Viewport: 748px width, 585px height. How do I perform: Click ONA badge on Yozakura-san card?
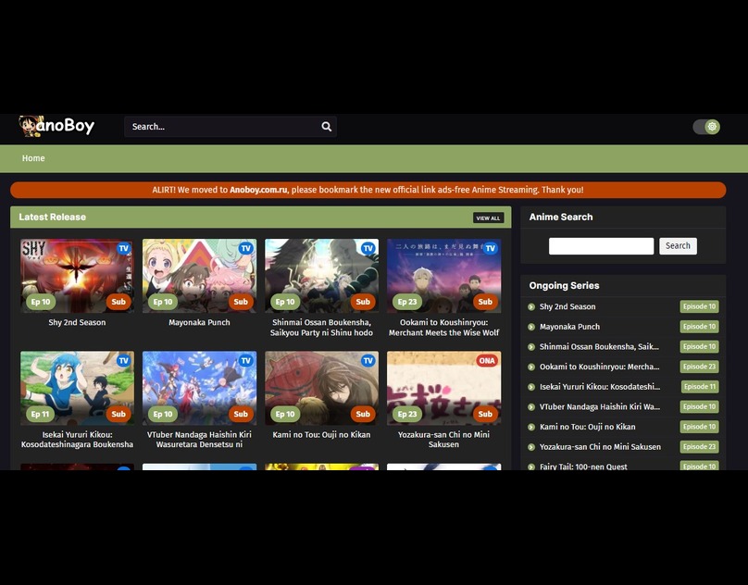(x=487, y=360)
